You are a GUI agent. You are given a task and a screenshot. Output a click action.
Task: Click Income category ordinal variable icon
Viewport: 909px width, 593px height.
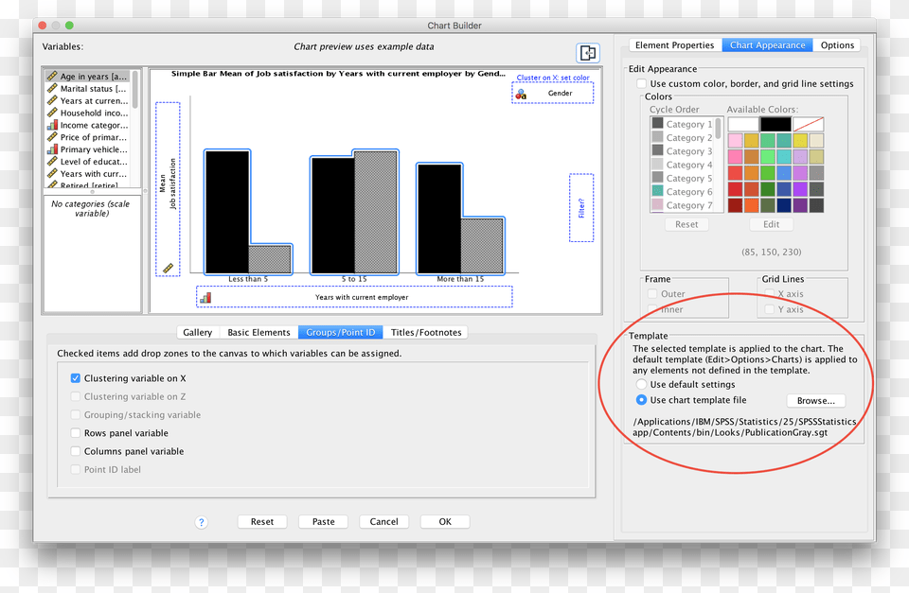(53, 125)
